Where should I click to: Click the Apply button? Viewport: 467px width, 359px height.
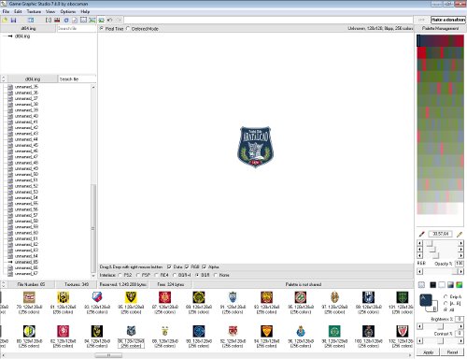tap(428, 352)
